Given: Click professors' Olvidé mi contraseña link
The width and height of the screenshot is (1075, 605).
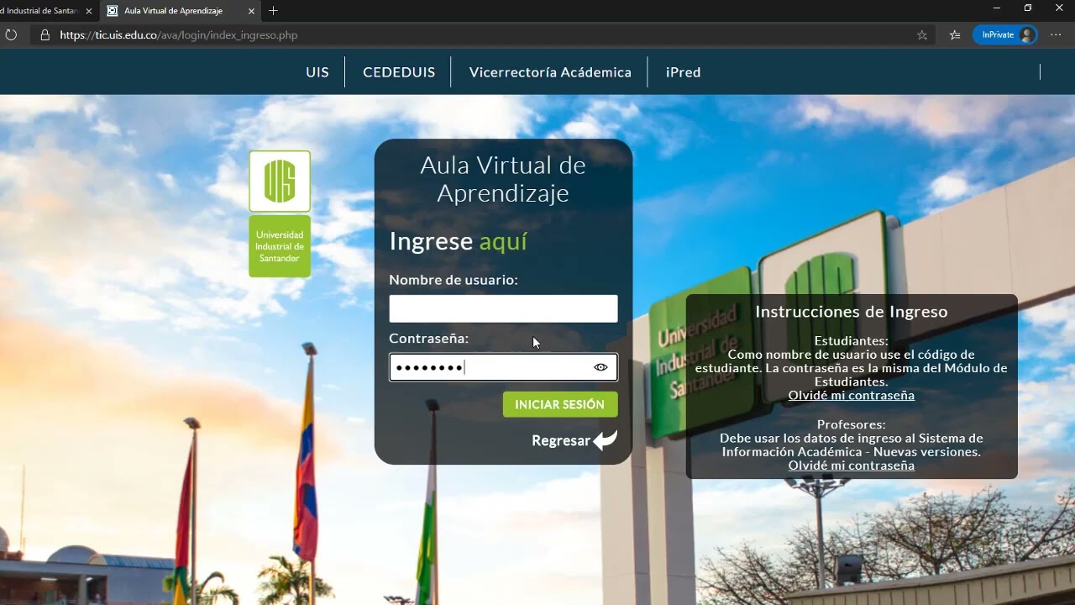Looking at the screenshot, I should pos(851,465).
